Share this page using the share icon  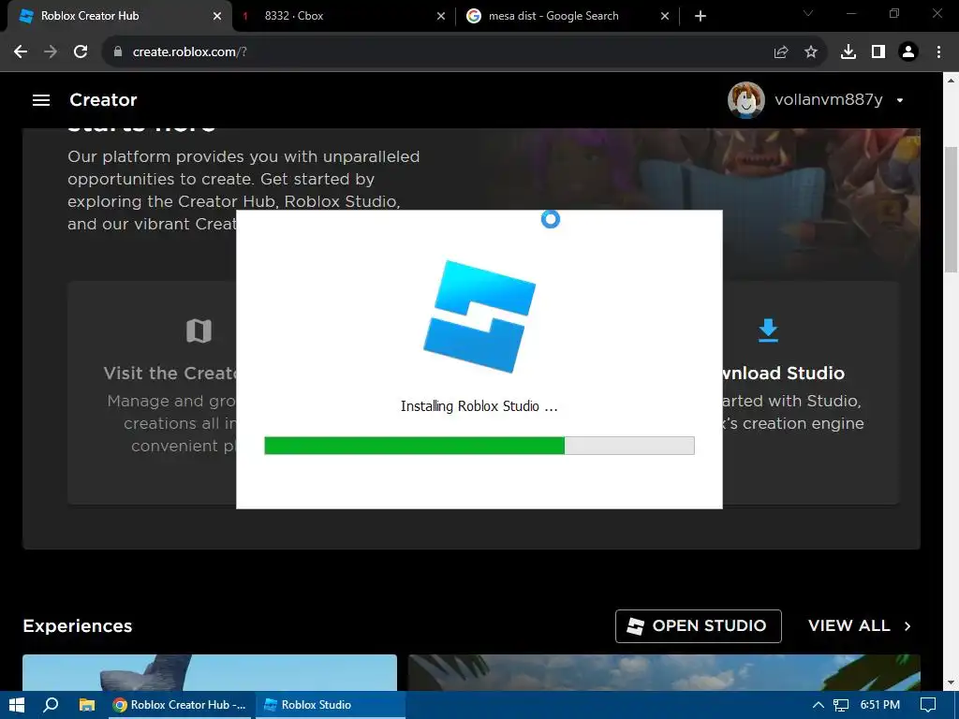coord(781,52)
